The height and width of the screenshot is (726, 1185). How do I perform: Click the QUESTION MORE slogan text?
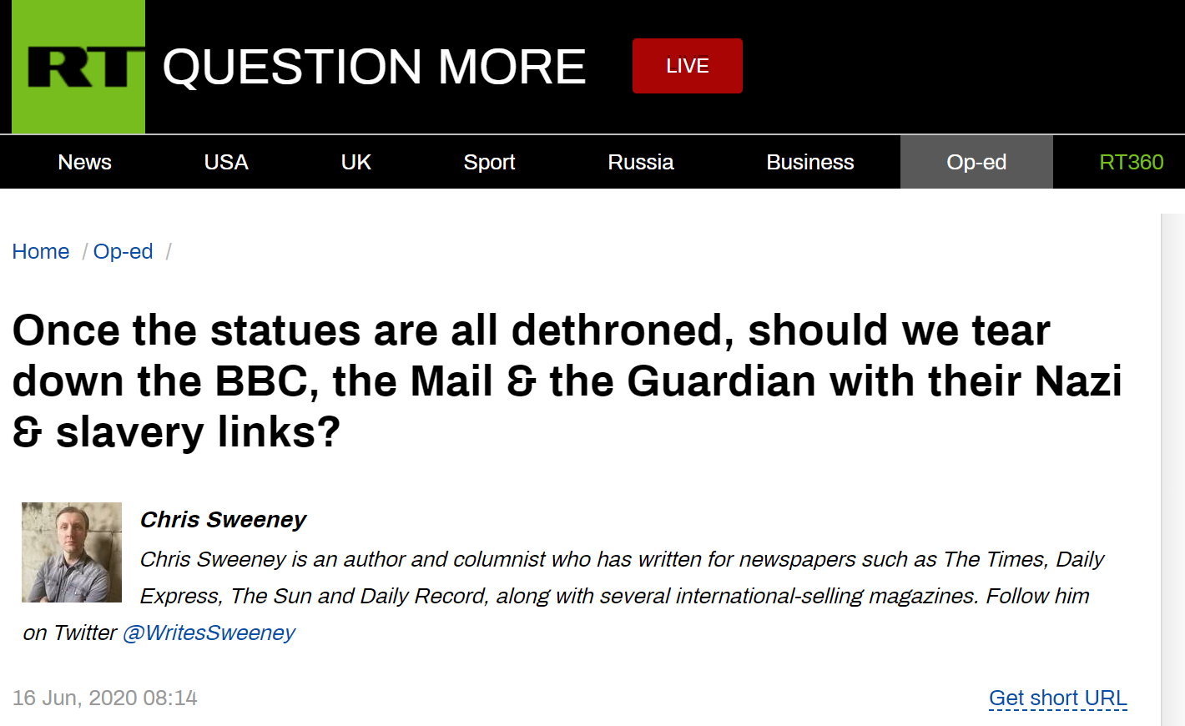374,67
